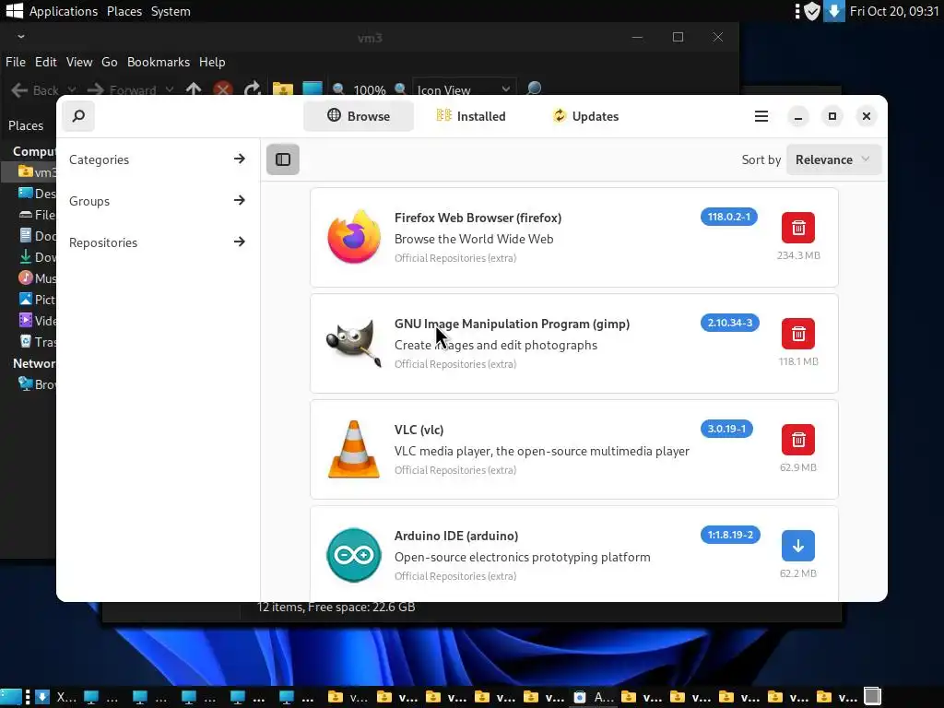Open File menu in vm3 file manager
944x708 pixels.
click(16, 62)
